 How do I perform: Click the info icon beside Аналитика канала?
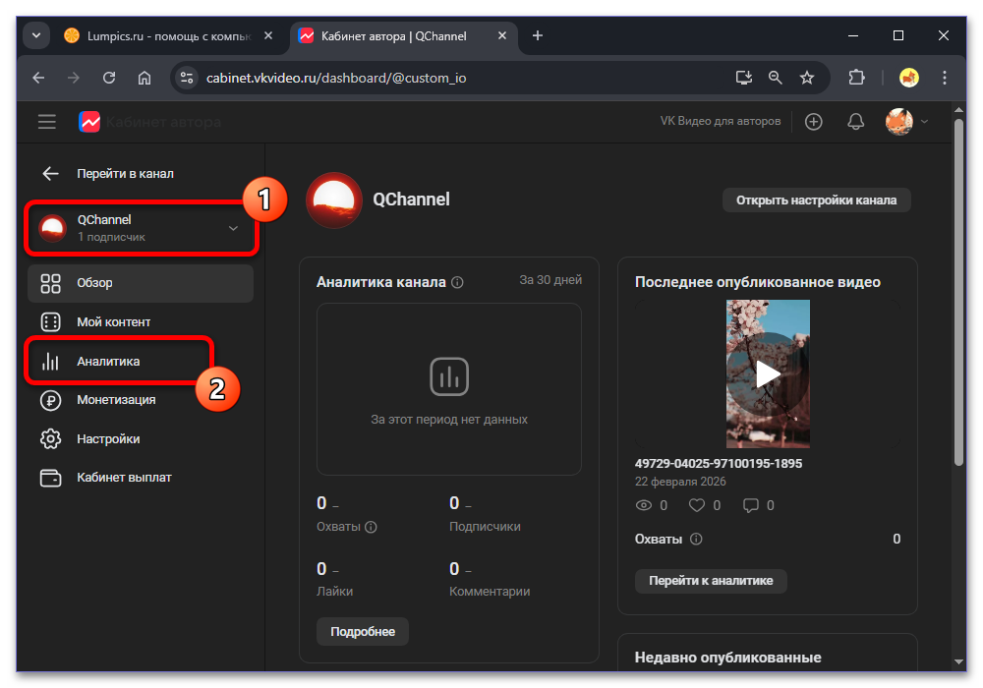[458, 283]
